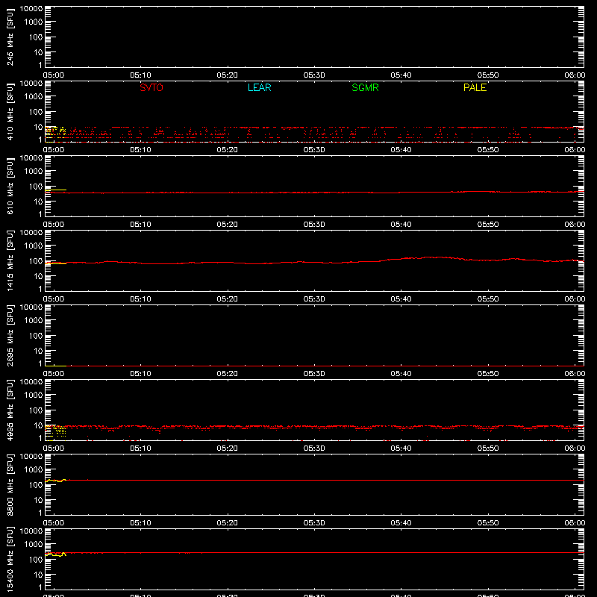Click the 10000 tick value of 245 MHz panel
This screenshot has width=597, height=597.
[x=31, y=8]
